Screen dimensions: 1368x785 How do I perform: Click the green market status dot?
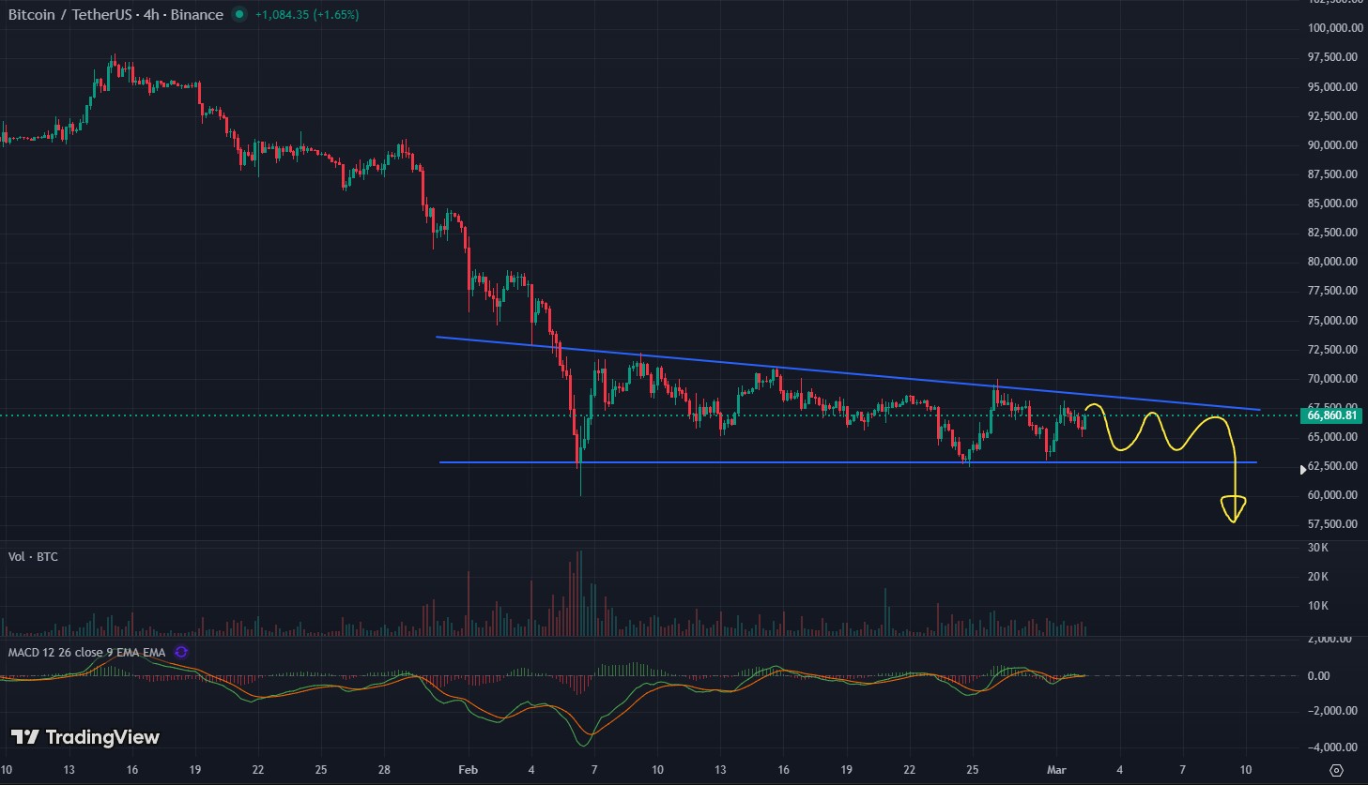tap(239, 15)
